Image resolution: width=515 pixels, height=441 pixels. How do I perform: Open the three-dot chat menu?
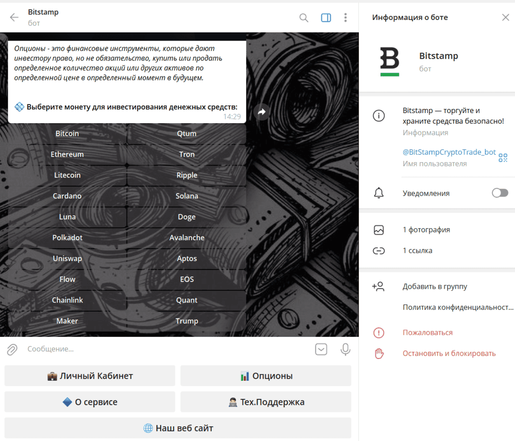[x=345, y=18]
